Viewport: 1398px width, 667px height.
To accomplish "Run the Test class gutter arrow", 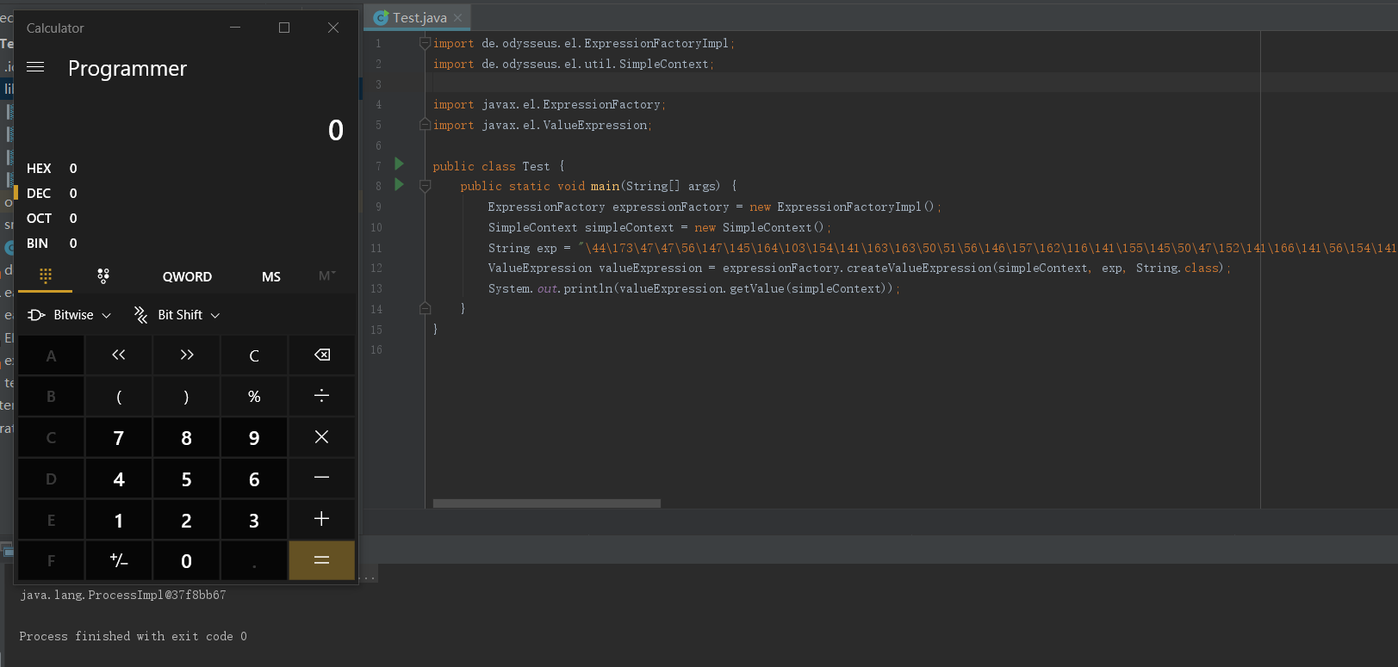I will [399, 164].
